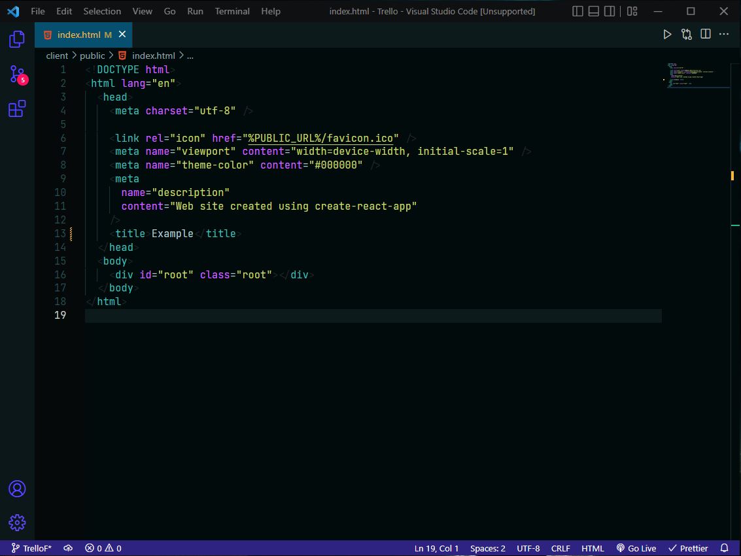Screen dimensions: 741x556
Task: Split the editor right
Action: click(x=705, y=34)
